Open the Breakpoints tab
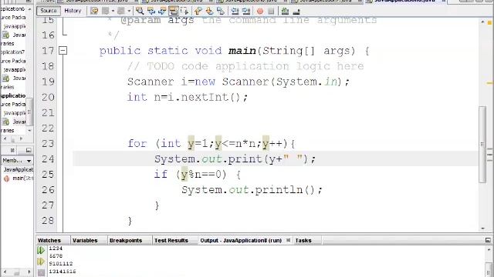The width and height of the screenshot is (494, 277). (x=126, y=240)
